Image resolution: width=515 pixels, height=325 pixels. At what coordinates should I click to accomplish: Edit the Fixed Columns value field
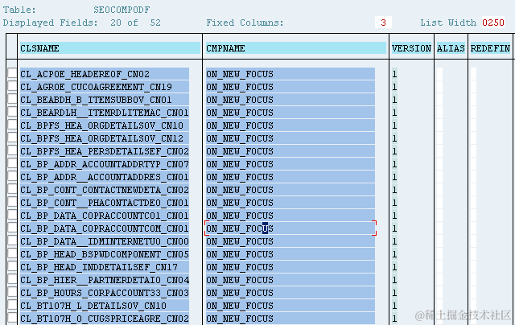(x=383, y=23)
